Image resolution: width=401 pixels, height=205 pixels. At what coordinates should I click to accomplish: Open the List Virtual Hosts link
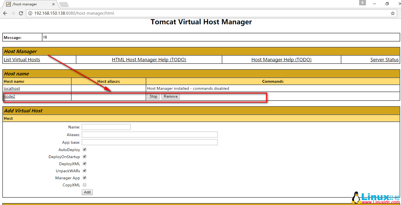tap(22, 60)
